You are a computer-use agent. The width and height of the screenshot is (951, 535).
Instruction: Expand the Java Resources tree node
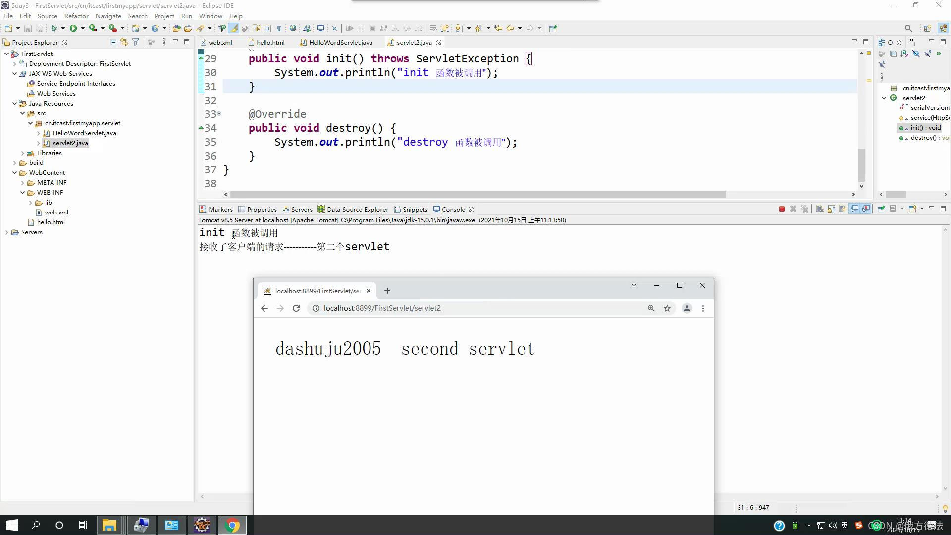point(14,103)
